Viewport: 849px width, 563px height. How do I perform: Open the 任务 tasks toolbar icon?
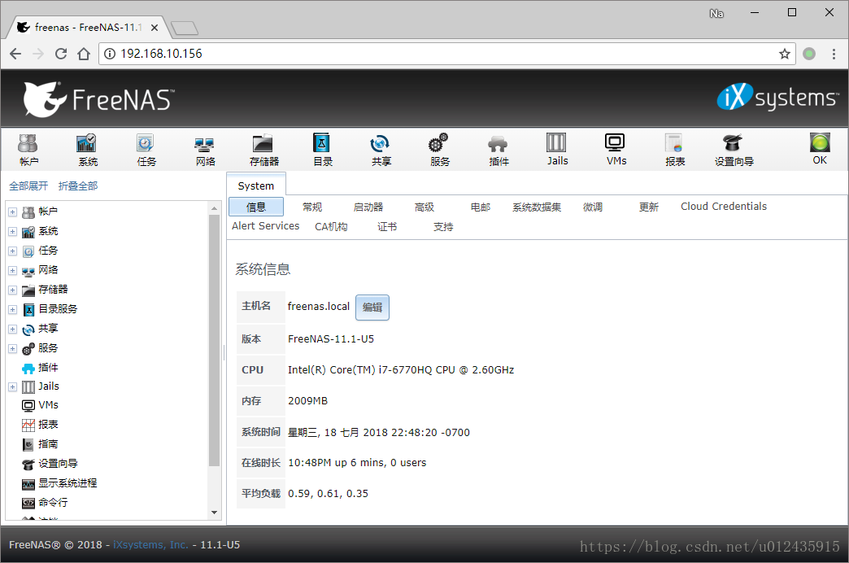point(146,149)
